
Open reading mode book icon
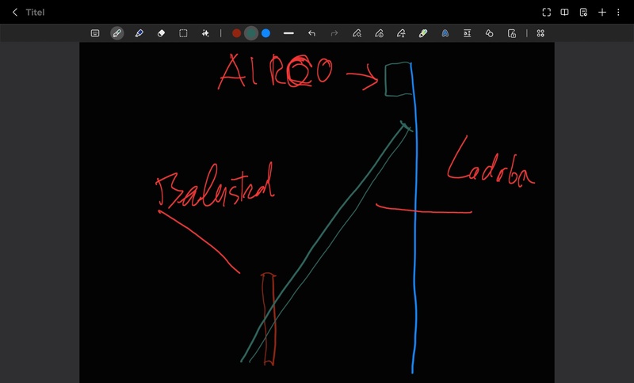tap(565, 13)
